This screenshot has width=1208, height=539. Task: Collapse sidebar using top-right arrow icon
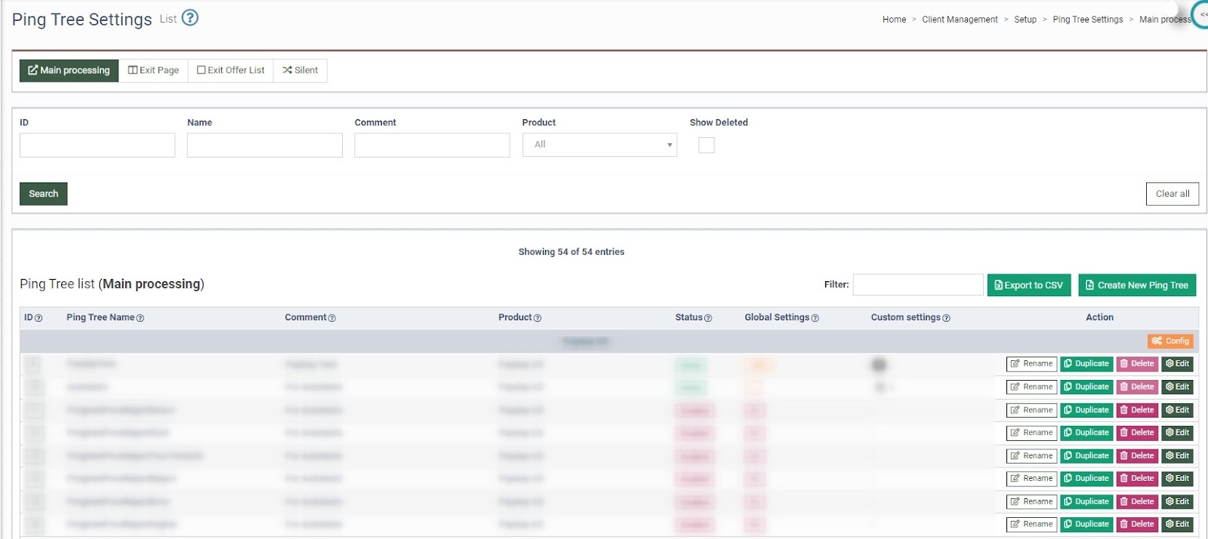1202,14
